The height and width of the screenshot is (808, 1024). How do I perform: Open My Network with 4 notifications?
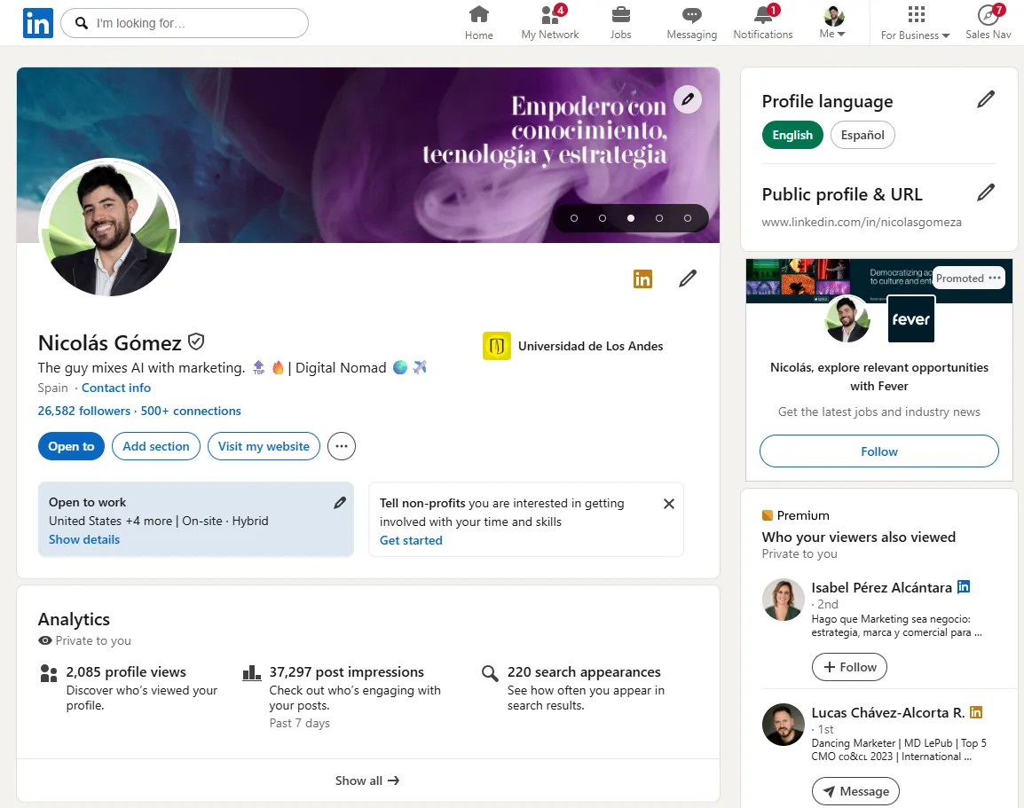(x=550, y=23)
